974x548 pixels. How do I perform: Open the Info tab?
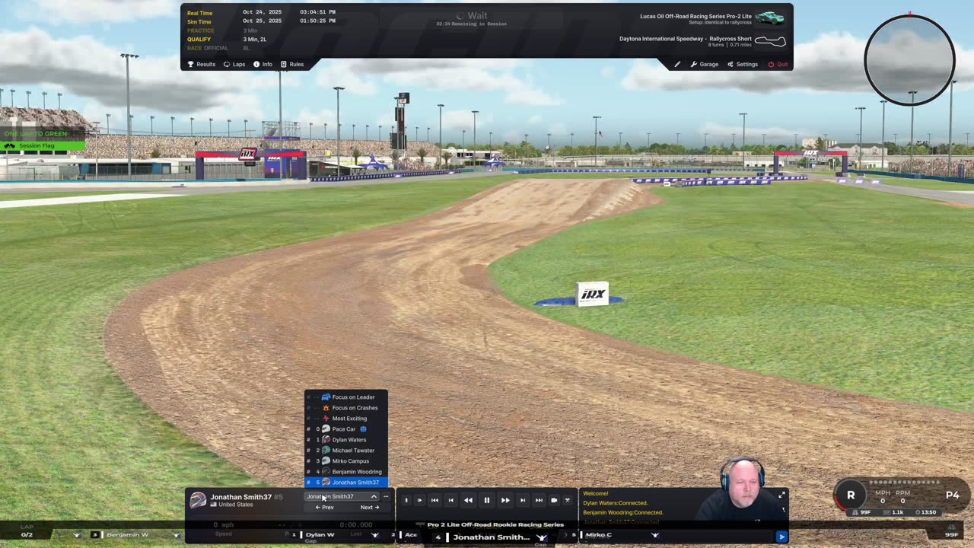coord(263,64)
